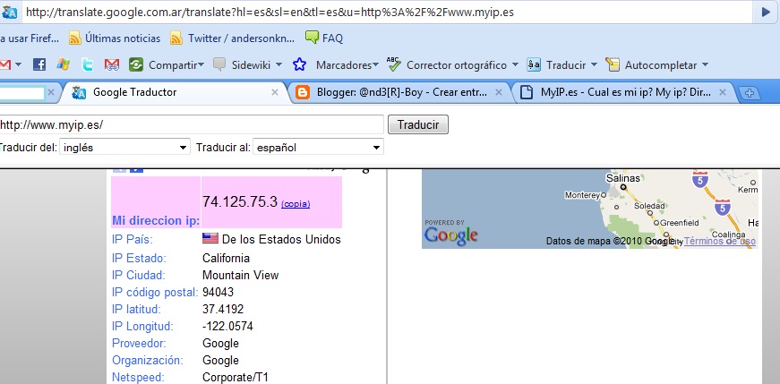This screenshot has height=384, width=780.
Task: Click the Blogger icon on its tab
Action: pos(303,92)
